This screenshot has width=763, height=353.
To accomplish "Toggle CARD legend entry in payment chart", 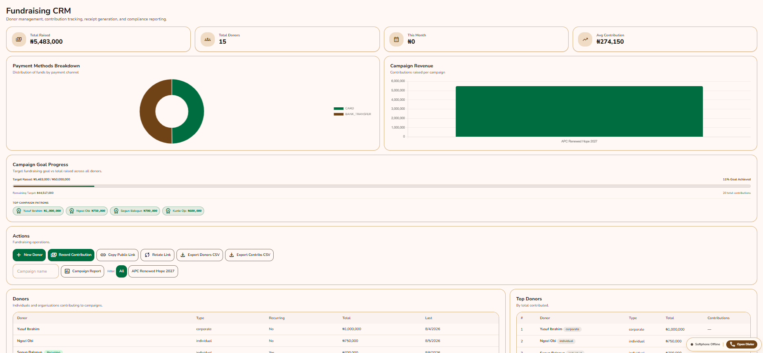I will [x=344, y=109].
